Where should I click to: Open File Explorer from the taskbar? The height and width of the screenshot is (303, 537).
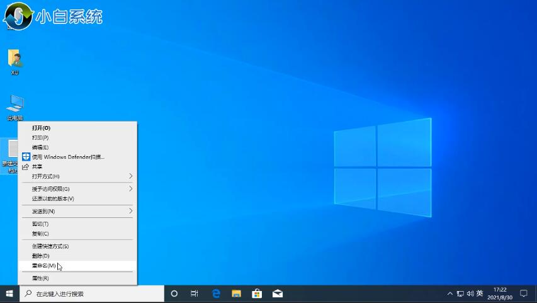(x=236, y=294)
